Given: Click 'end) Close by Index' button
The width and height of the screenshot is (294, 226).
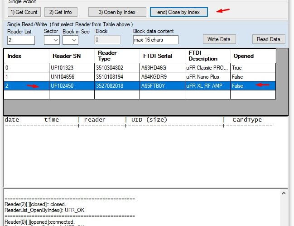Looking at the screenshot, I should point(178,12).
